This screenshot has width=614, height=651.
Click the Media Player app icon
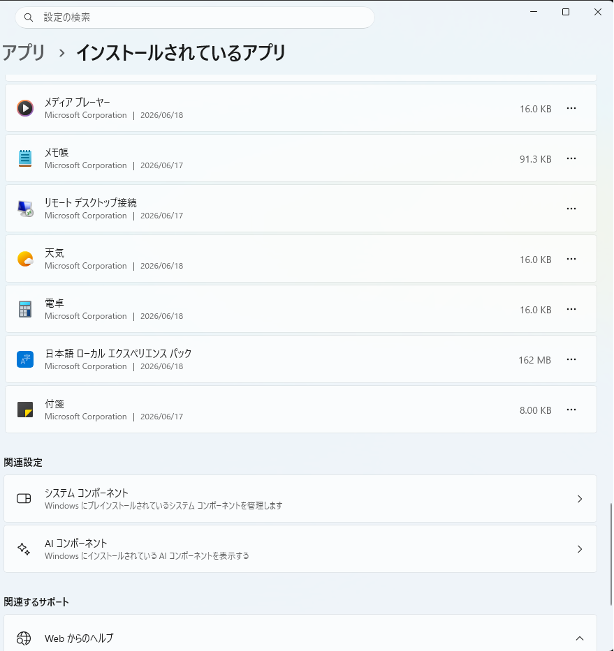(25, 108)
